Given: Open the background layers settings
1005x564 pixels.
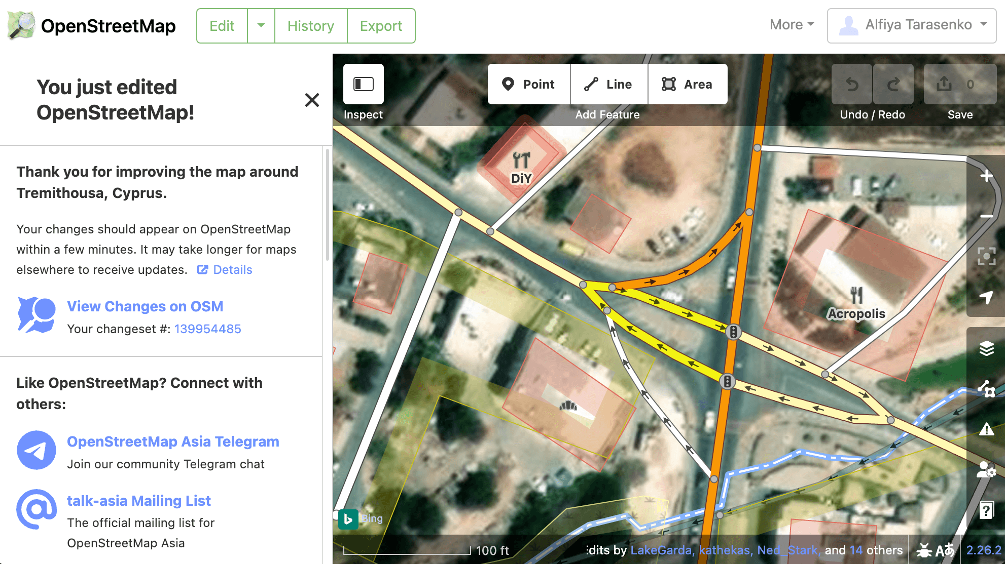Looking at the screenshot, I should coord(986,348).
